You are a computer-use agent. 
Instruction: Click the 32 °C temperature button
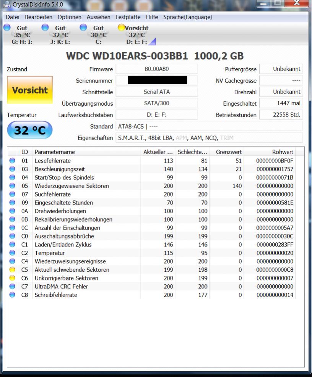30,130
